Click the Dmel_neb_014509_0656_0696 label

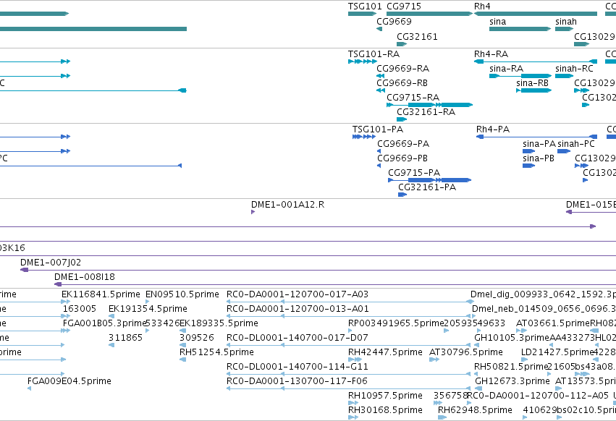[x=544, y=309]
